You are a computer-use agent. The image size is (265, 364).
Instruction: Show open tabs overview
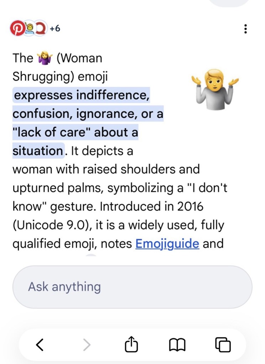pos(223,344)
